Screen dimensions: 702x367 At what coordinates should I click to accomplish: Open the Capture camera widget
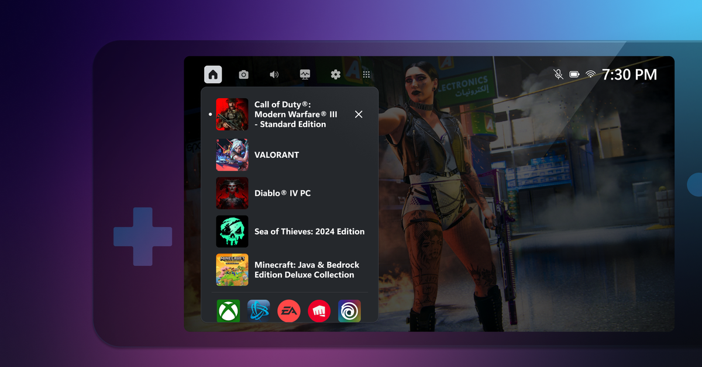(x=243, y=75)
